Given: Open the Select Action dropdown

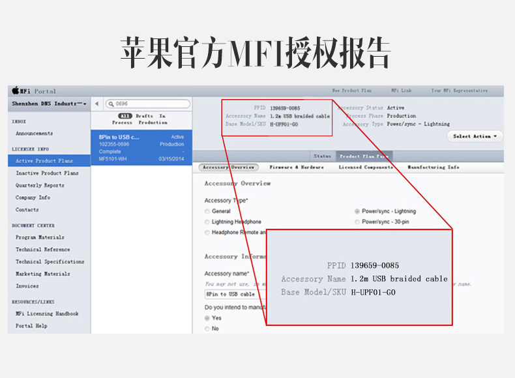Looking at the screenshot, I should (x=475, y=136).
